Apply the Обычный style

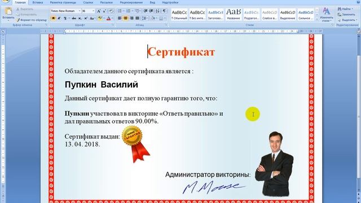[x=179, y=15]
